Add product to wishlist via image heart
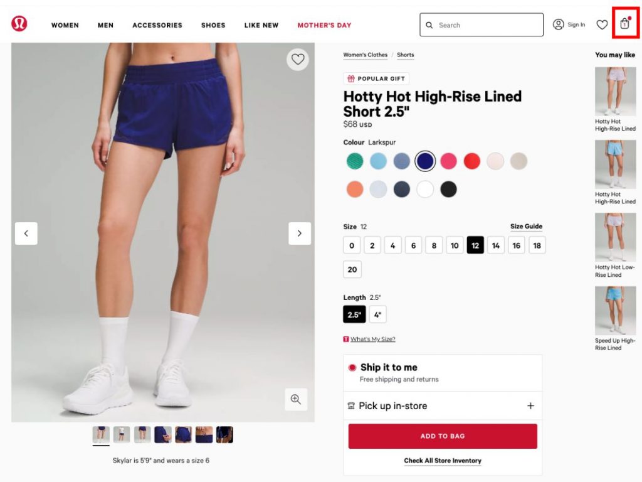 click(298, 60)
